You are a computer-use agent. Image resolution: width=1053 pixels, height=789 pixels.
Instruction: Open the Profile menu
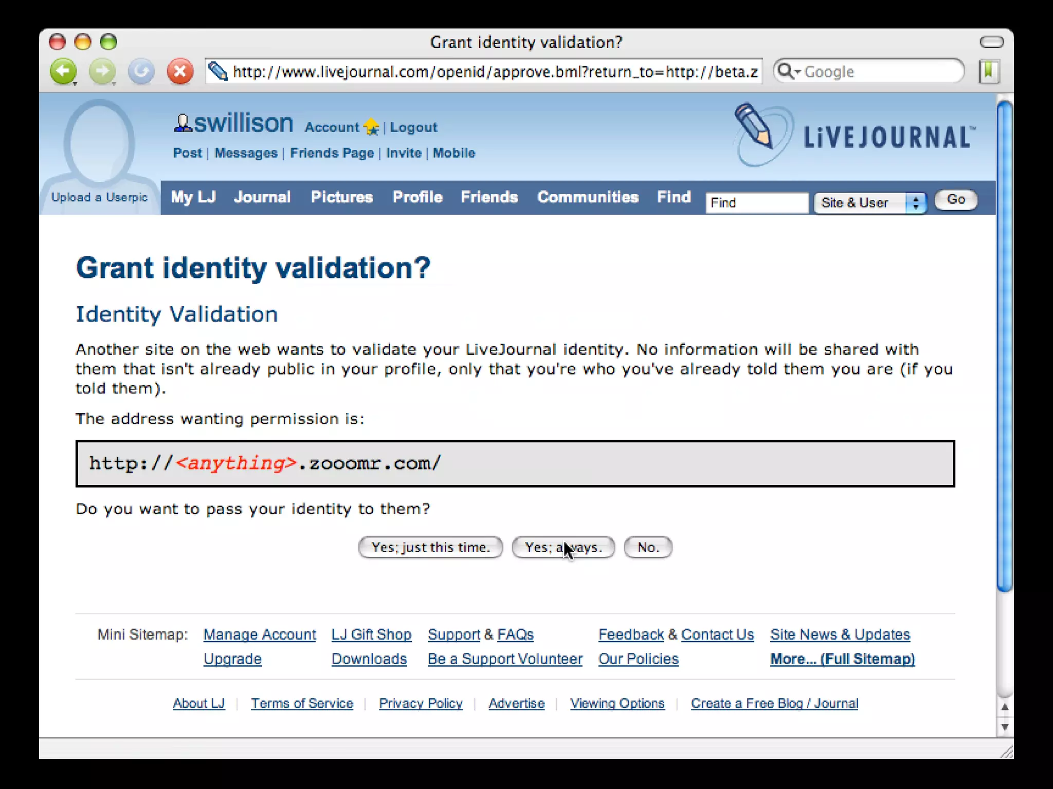(417, 197)
